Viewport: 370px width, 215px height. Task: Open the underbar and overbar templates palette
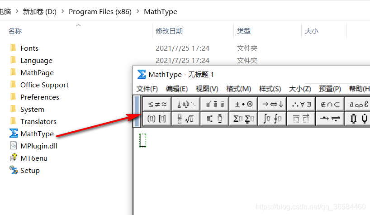click(301, 119)
